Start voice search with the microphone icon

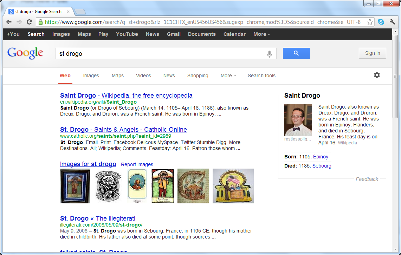[x=269, y=54]
